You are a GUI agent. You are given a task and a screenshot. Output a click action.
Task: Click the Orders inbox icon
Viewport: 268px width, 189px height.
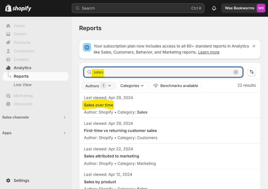click(x=8, y=34)
